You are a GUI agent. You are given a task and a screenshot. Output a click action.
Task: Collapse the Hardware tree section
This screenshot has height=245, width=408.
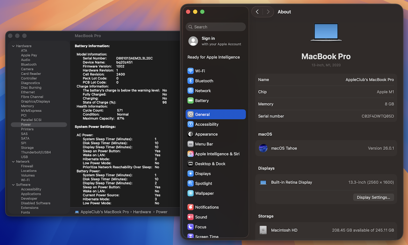pyautogui.click(x=13, y=46)
